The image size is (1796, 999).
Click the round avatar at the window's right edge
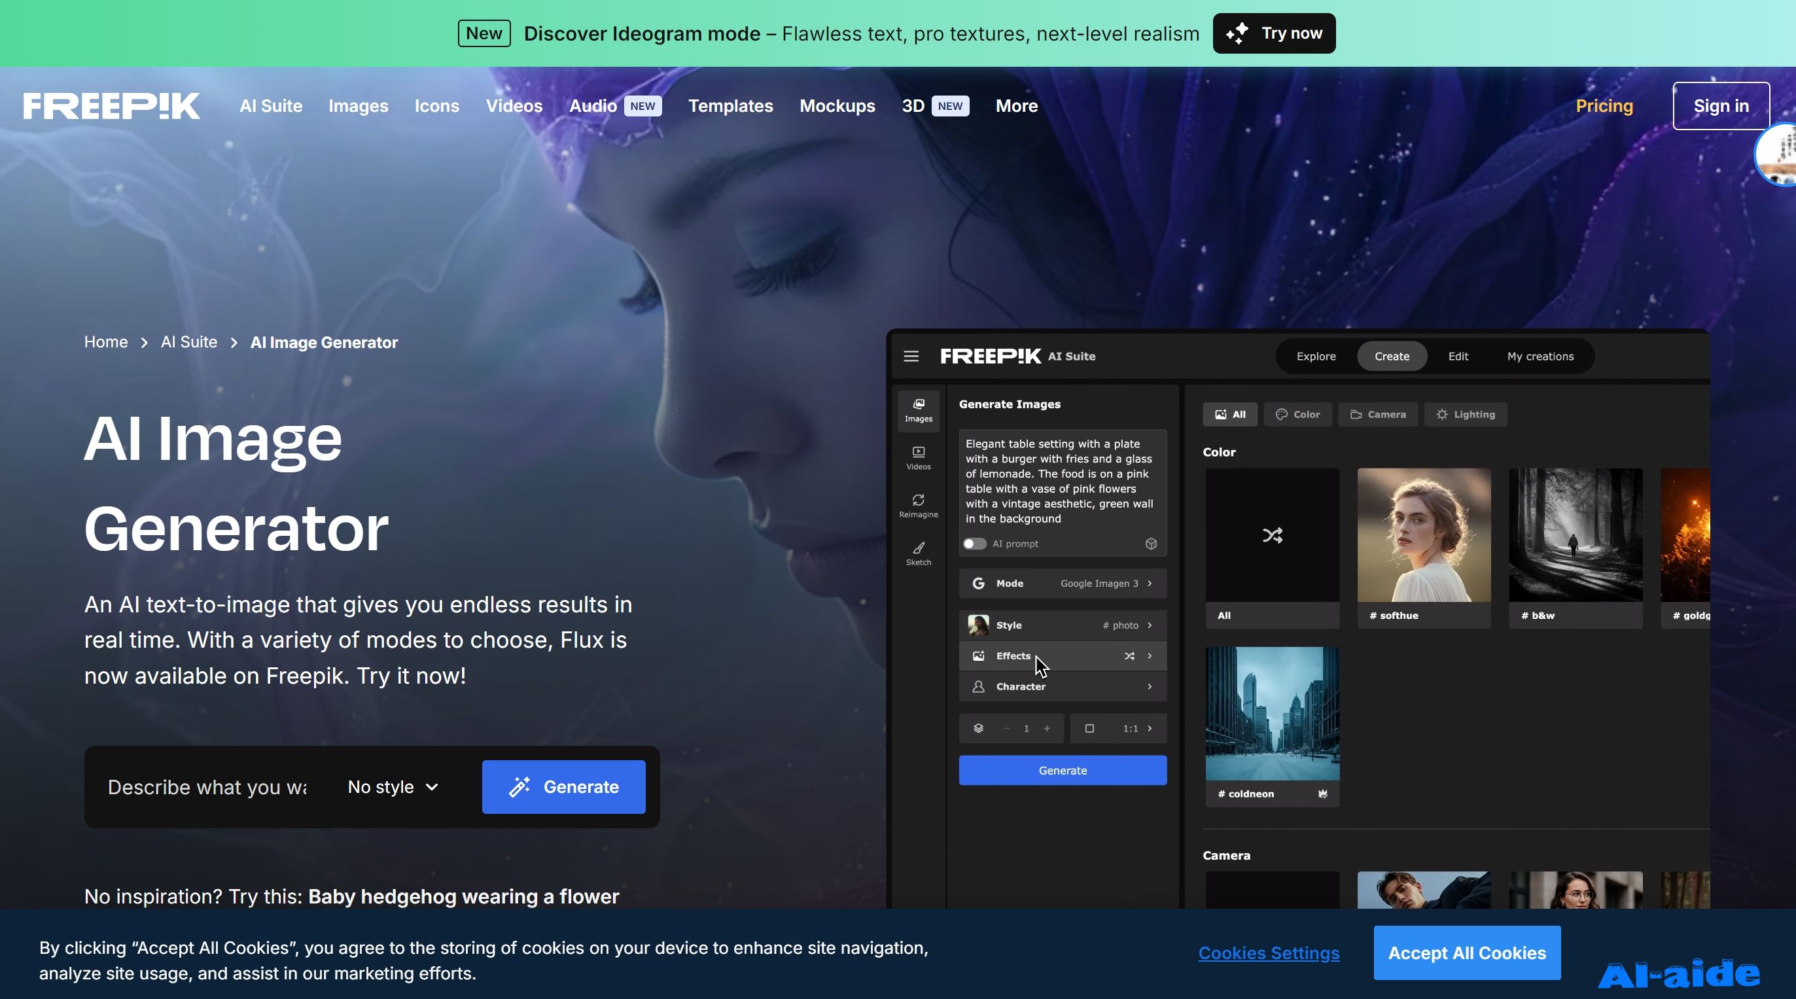click(x=1776, y=154)
